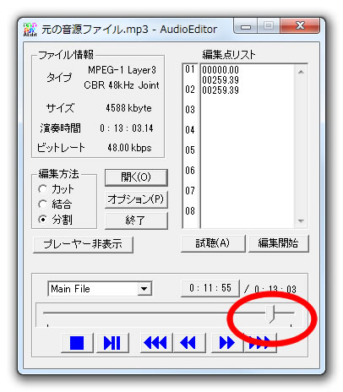
Task: Click the playback position slider thumb
Action: tap(270, 313)
